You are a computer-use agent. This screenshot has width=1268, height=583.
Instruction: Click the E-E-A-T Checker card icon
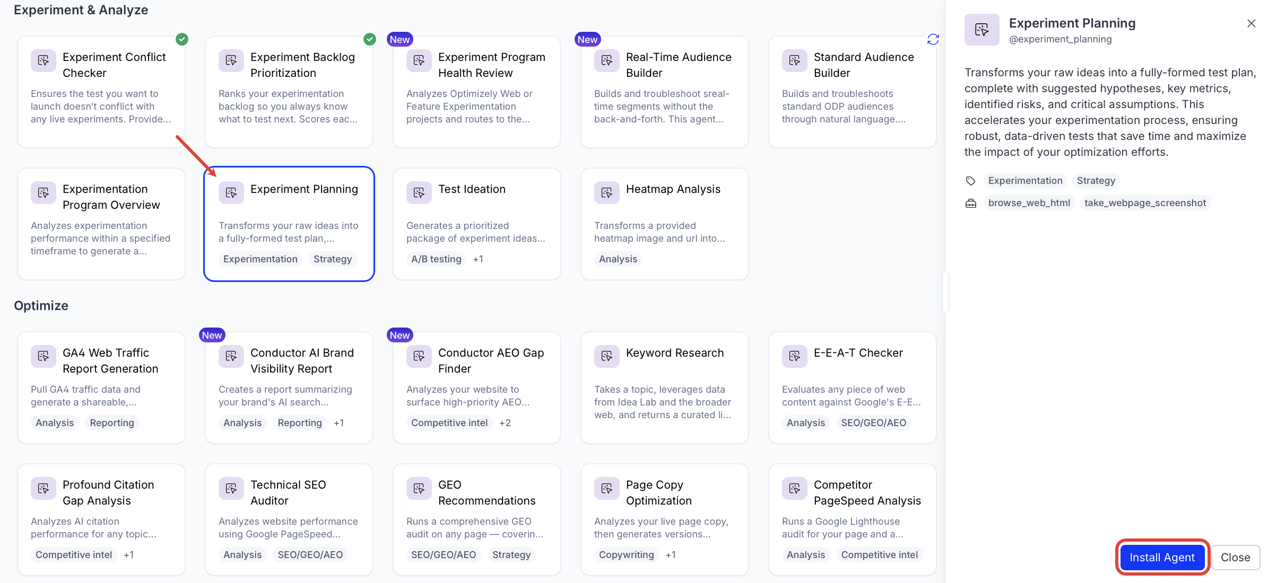click(795, 356)
